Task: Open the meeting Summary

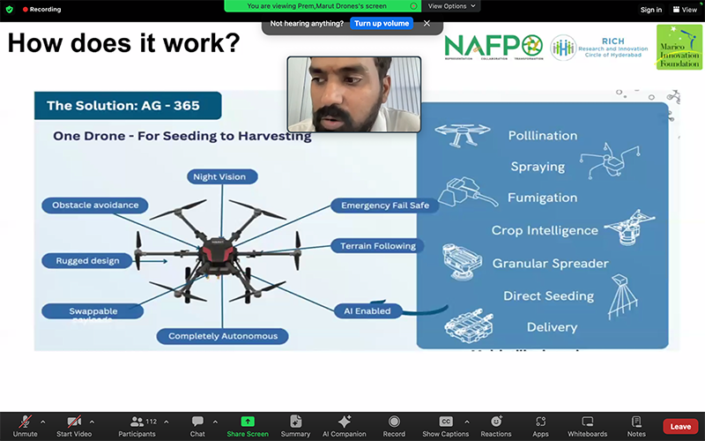Action: (295, 425)
